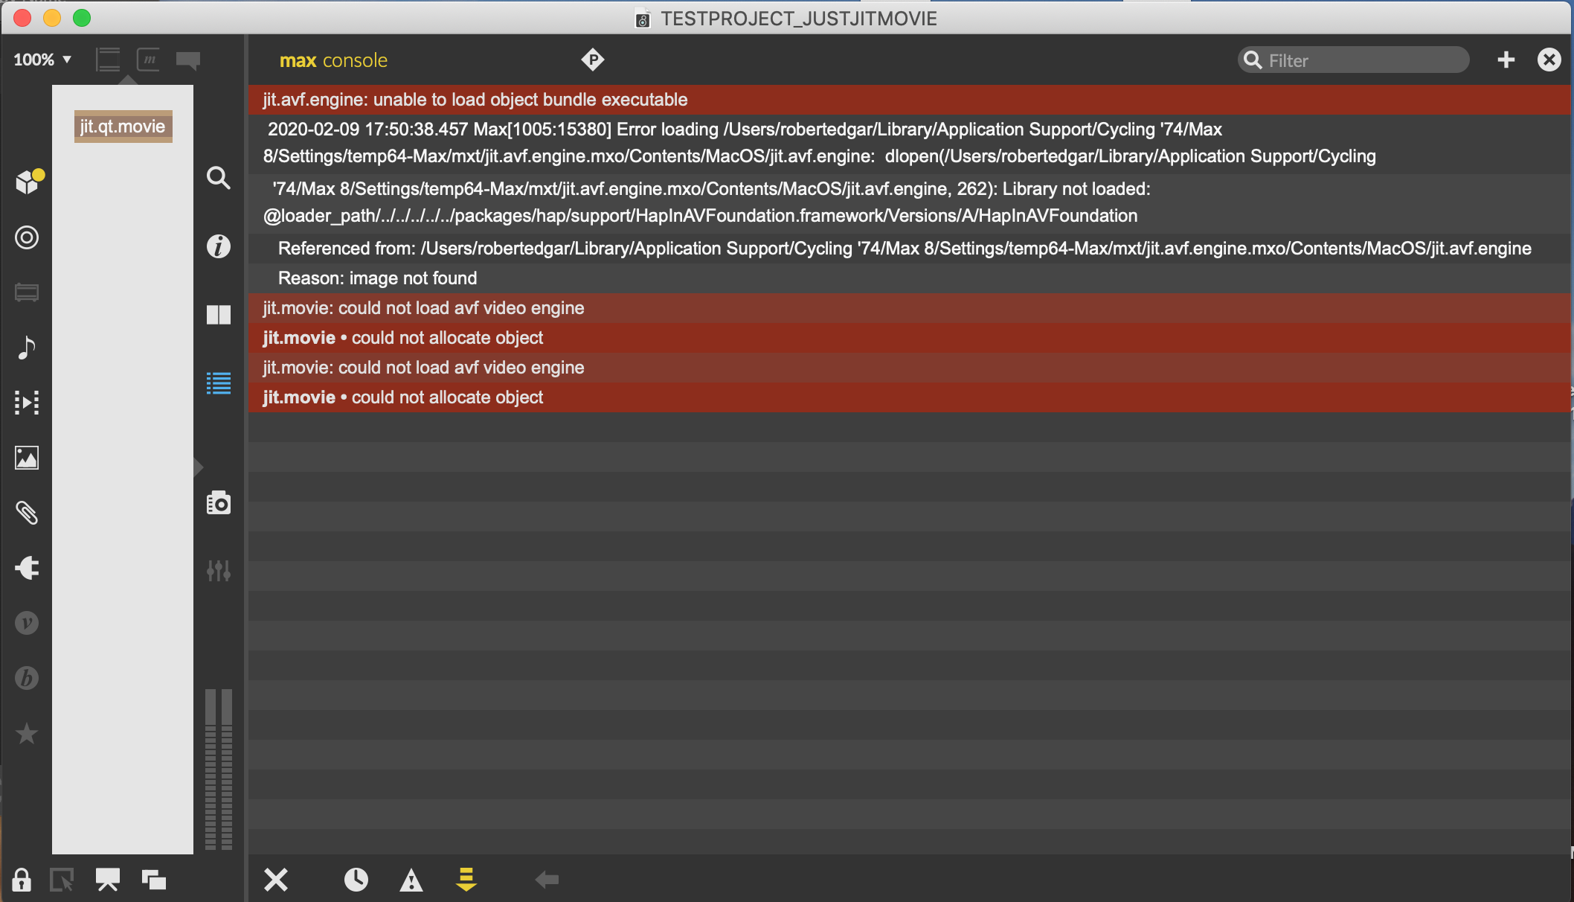Toggle presentation mode icon in top toolbar

tap(149, 60)
